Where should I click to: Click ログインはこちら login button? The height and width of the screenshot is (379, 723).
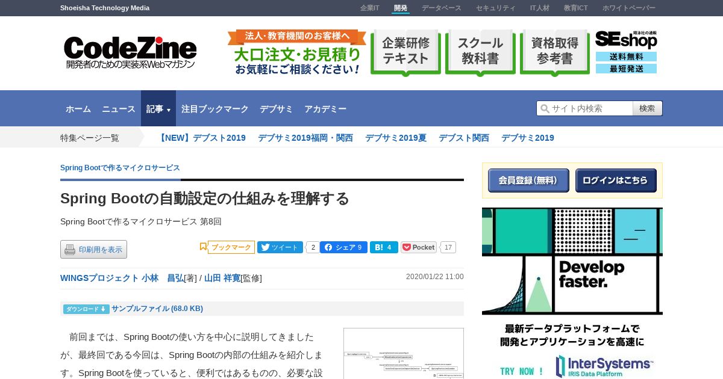616,180
